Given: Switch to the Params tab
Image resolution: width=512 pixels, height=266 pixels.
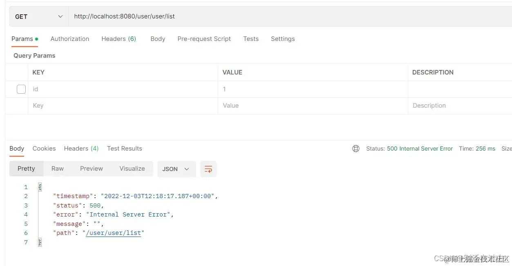Looking at the screenshot, I should point(25,39).
